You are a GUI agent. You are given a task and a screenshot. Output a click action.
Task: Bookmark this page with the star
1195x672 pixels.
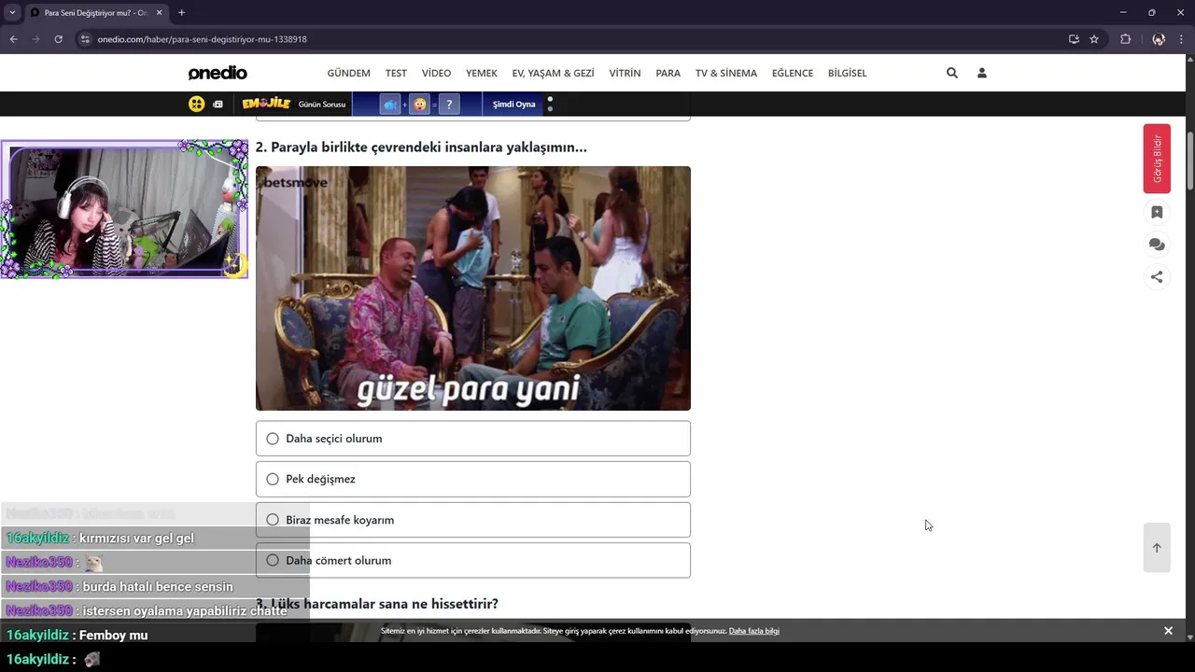1094,39
